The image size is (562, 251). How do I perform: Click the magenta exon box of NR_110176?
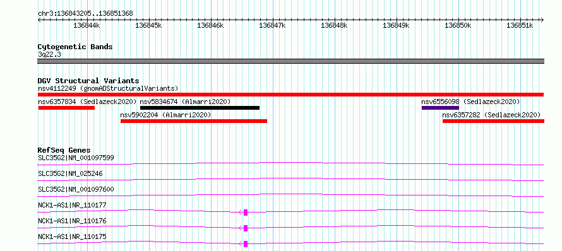tap(246, 228)
